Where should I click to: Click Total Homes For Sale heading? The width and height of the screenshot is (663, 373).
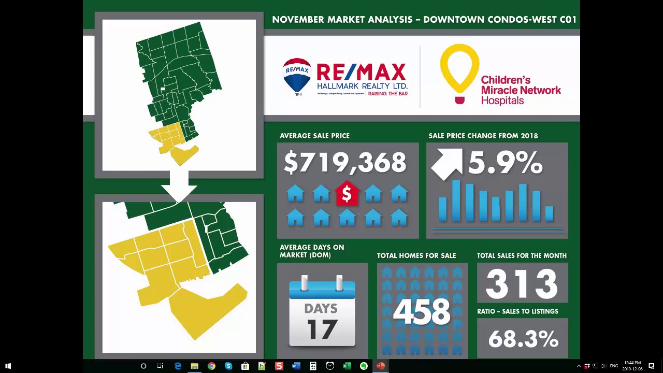416,255
